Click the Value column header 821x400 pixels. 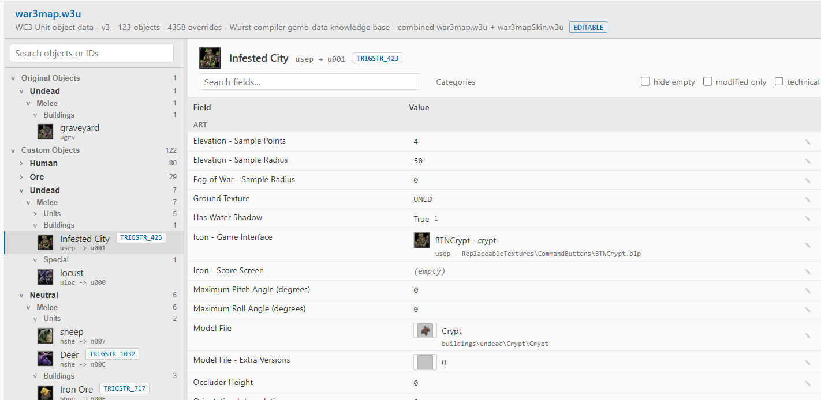coord(419,107)
